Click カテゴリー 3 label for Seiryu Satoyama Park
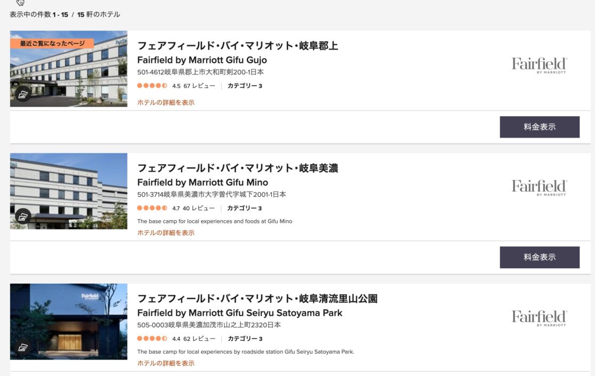The image size is (595, 376). [245, 339]
